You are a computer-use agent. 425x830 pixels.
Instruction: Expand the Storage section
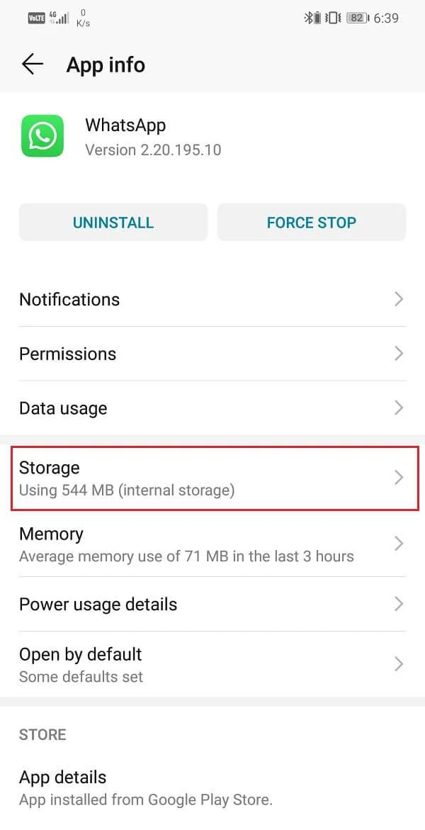click(212, 478)
